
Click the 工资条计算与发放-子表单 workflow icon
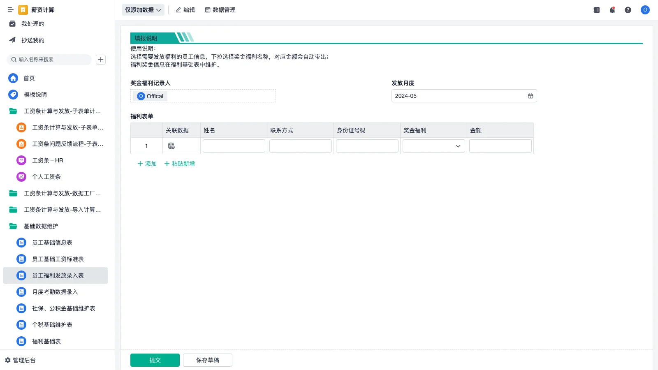[x=21, y=127]
